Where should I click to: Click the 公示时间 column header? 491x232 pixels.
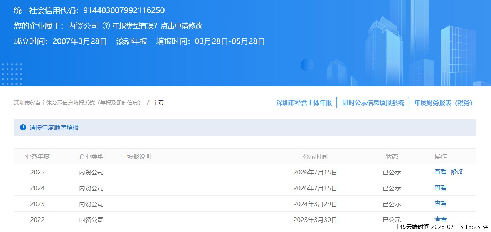point(315,157)
